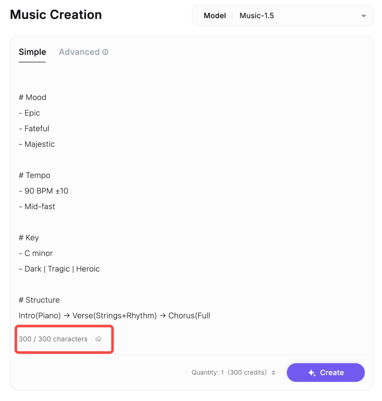Image resolution: width=382 pixels, height=401 pixels.
Task: Switch to the Advanced tab
Action: (79, 52)
